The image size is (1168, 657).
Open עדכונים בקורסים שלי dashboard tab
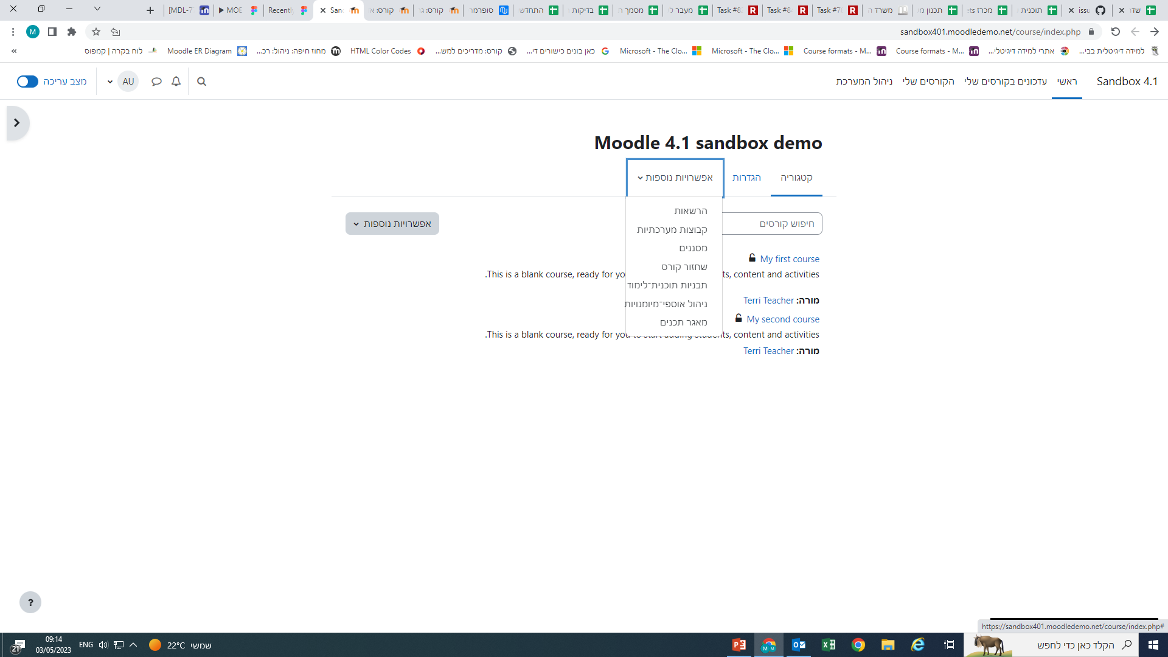(1005, 82)
